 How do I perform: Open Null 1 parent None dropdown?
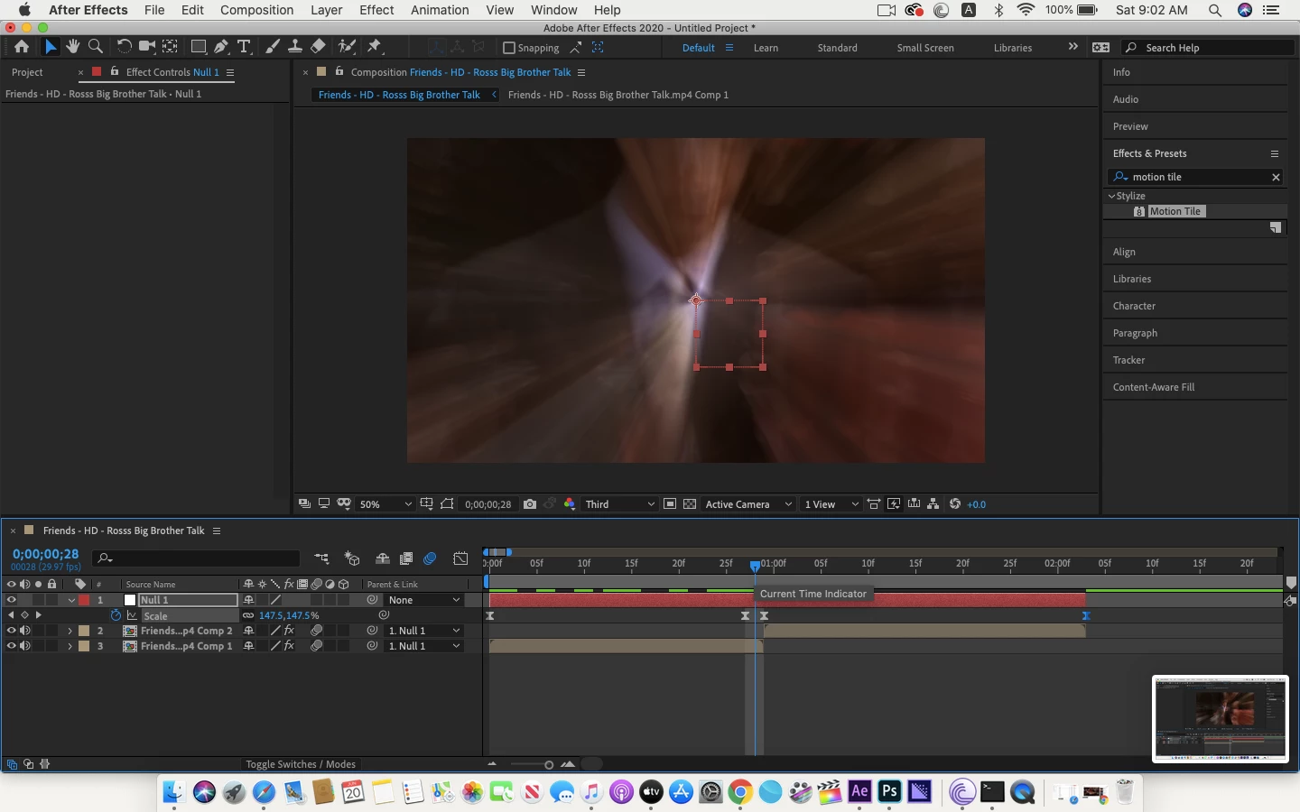pyautogui.click(x=423, y=600)
